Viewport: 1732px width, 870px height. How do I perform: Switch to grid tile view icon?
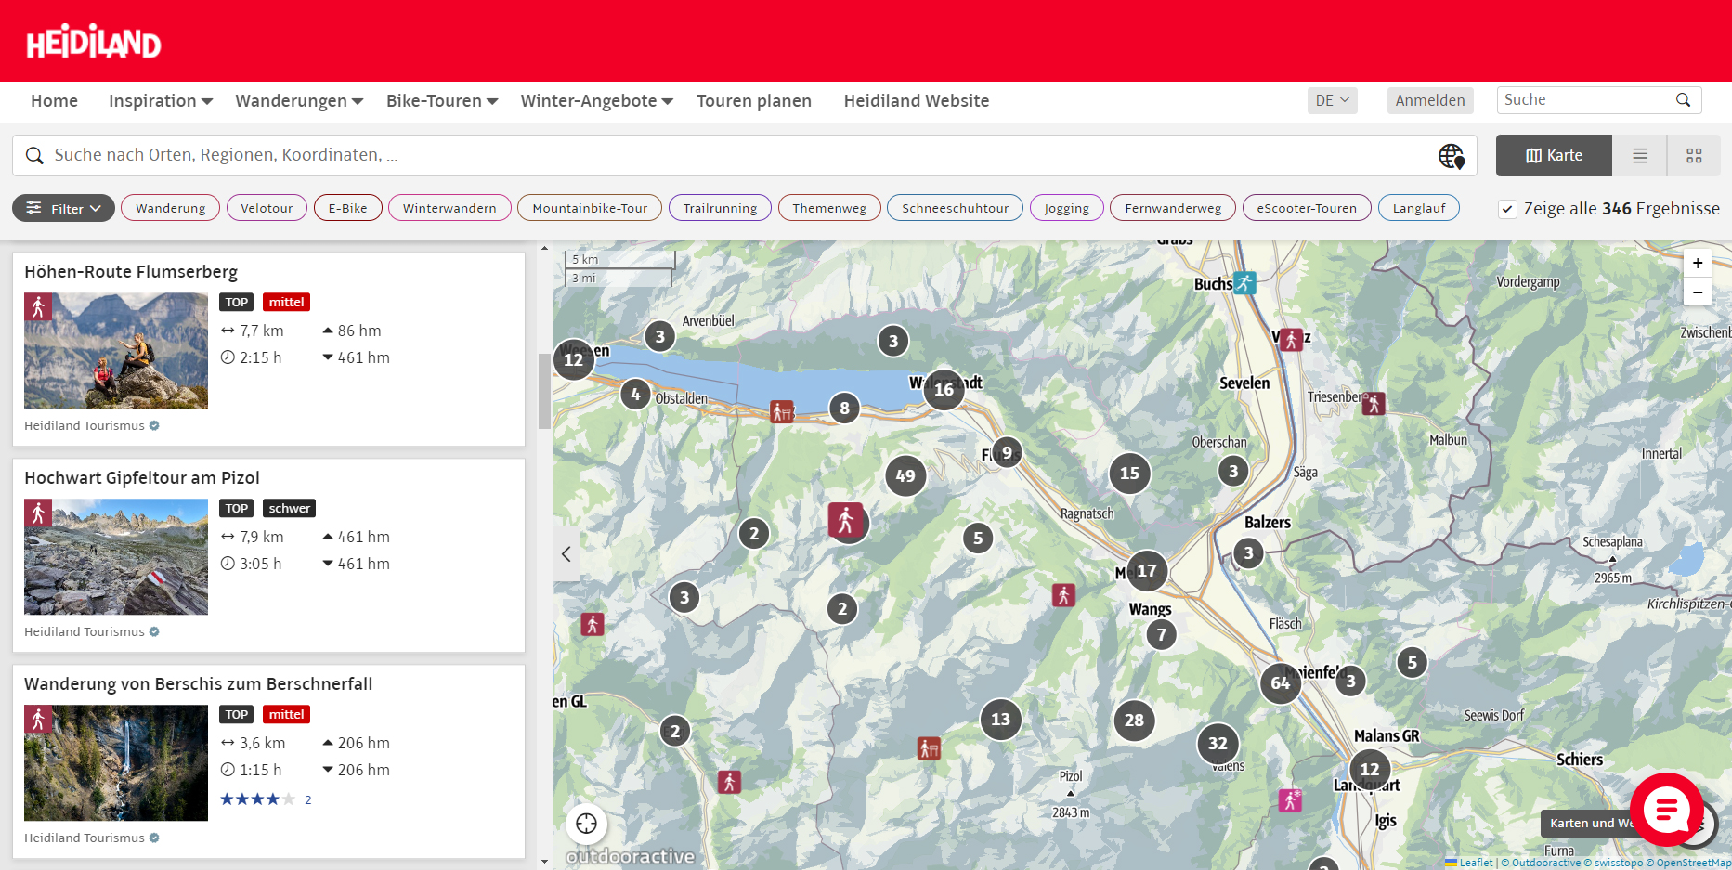point(1694,156)
